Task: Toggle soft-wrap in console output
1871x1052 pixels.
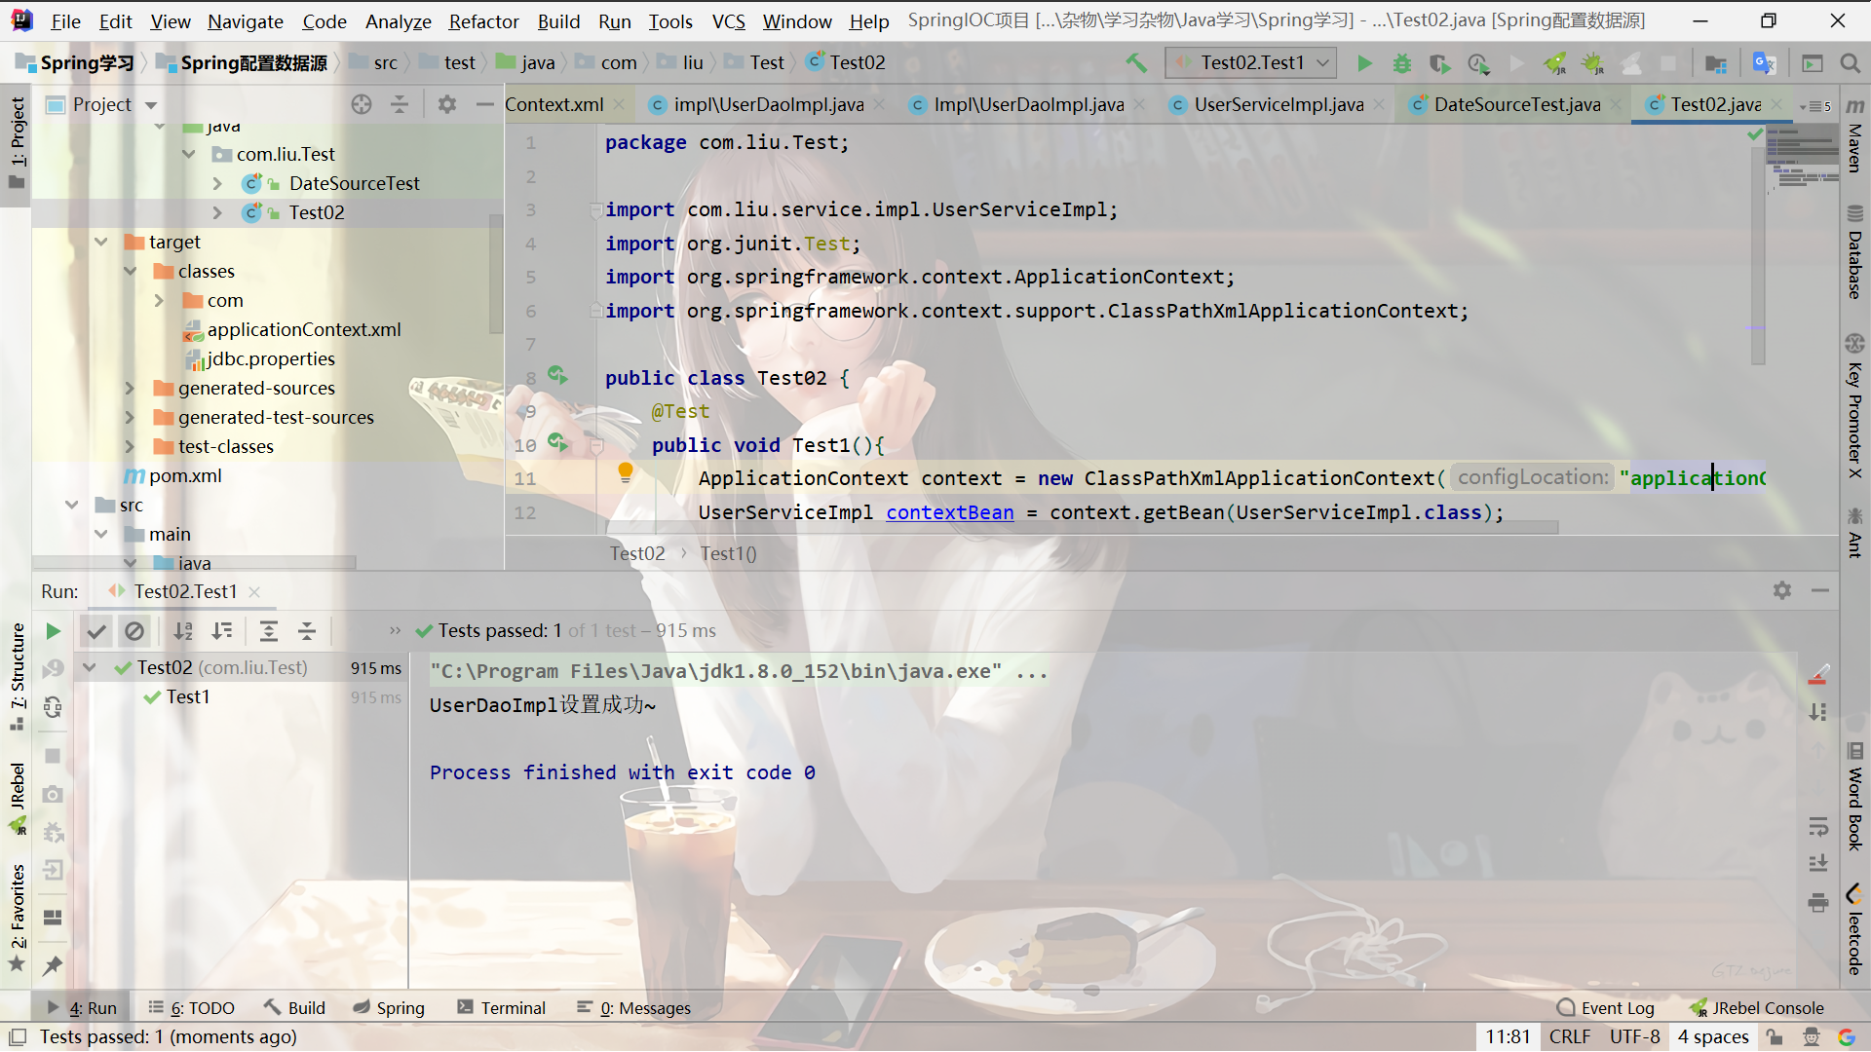Action: tap(1817, 827)
